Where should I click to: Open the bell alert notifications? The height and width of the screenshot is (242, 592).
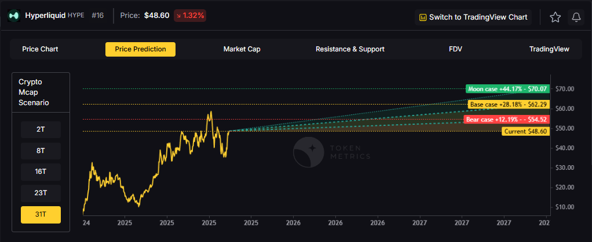click(x=576, y=17)
